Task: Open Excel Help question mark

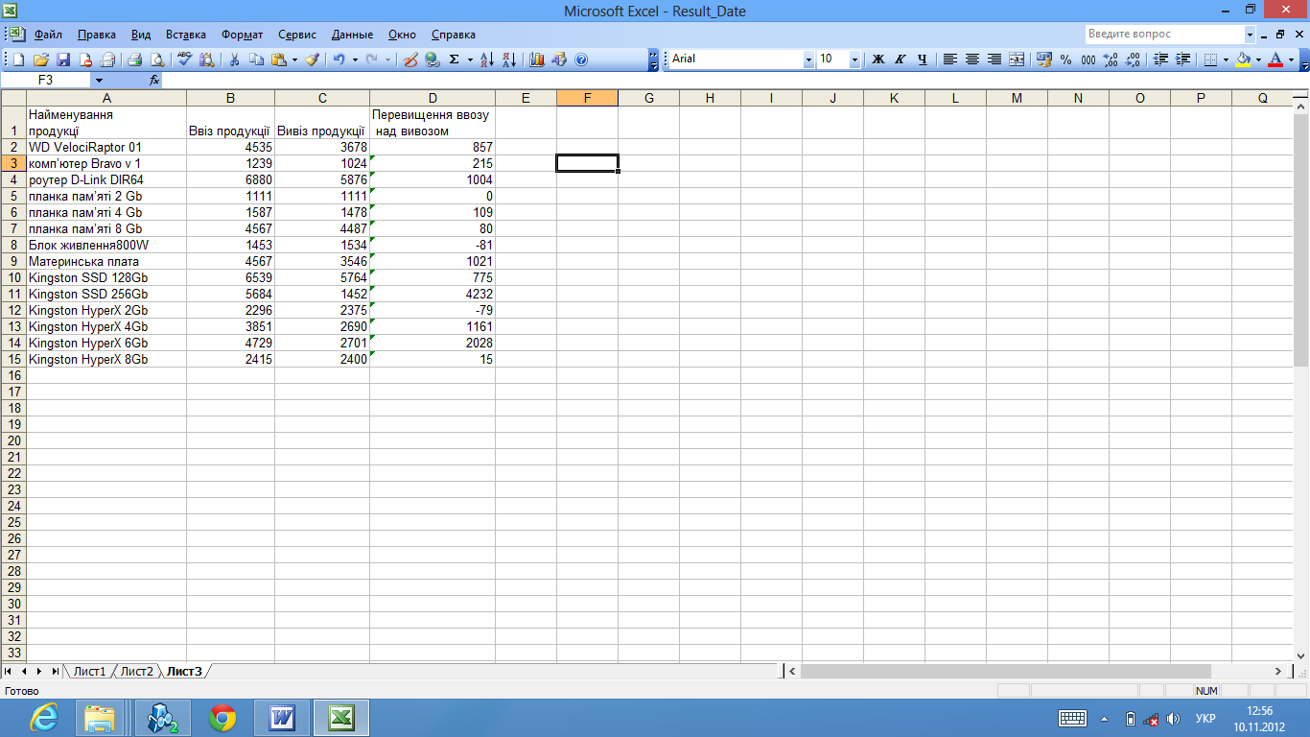Action: pos(581,59)
